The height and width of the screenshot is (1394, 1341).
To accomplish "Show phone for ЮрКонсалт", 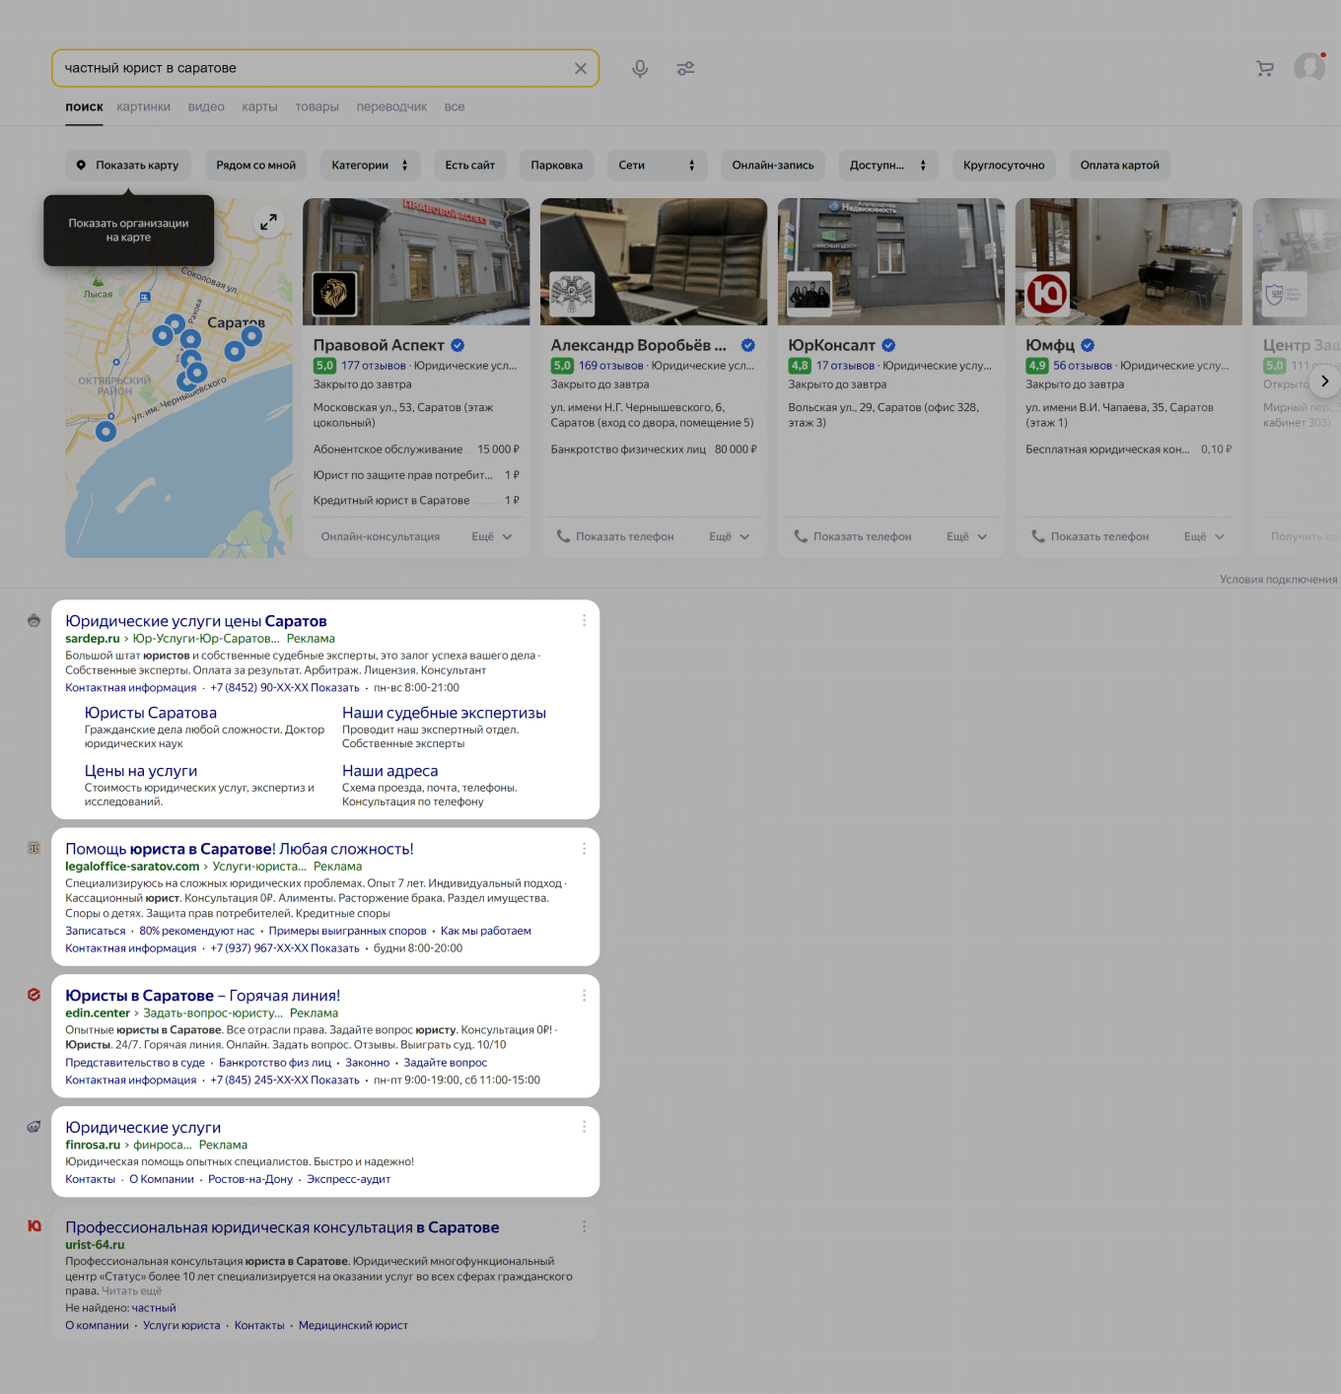I will (853, 536).
